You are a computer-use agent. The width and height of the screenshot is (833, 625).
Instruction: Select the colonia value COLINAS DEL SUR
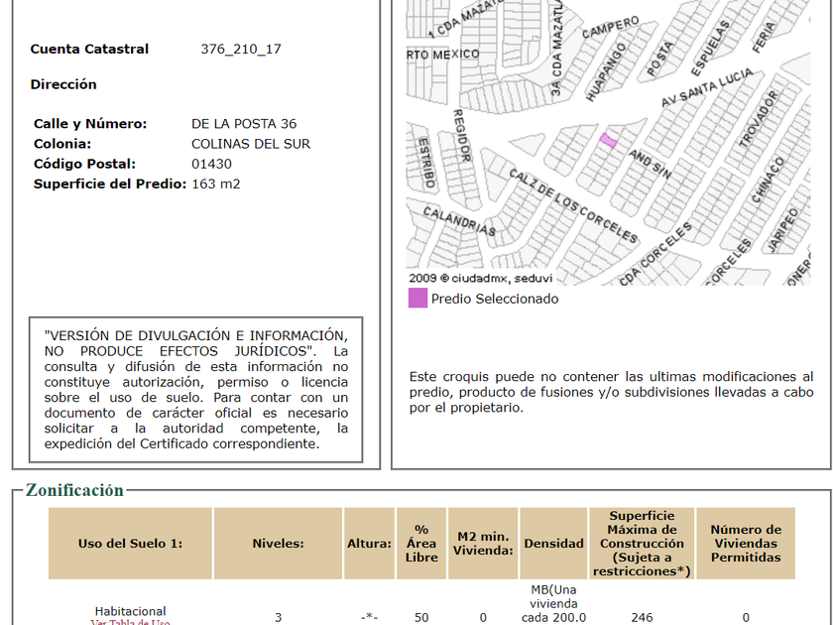coord(251,144)
